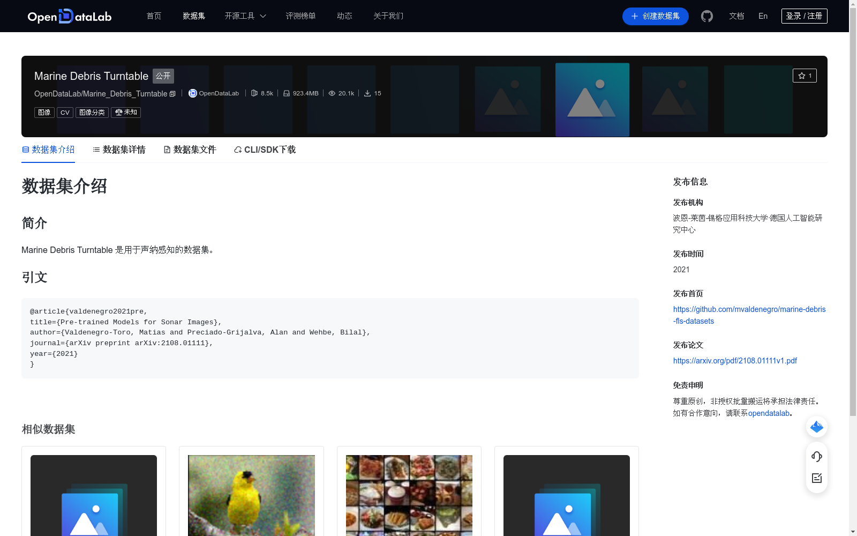Click the 20.1k views eye icon
This screenshot has height=536, width=857.
[332, 93]
